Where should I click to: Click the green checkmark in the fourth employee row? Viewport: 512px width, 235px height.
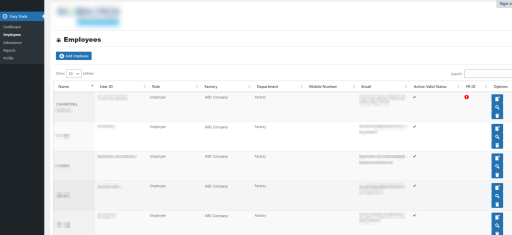[414, 185]
